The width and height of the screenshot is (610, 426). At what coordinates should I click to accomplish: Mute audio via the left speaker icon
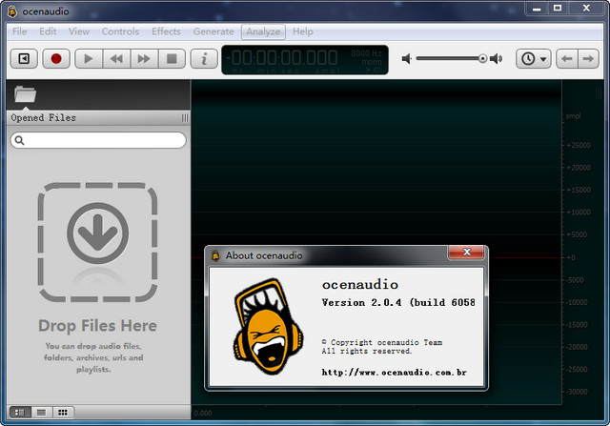click(407, 59)
